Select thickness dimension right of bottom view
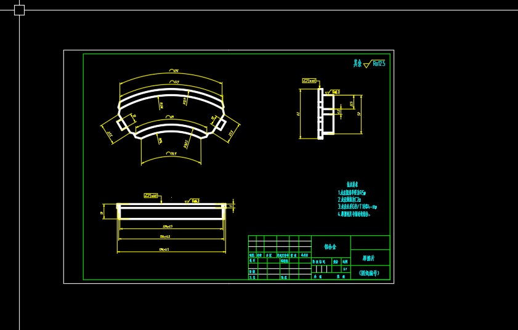Screen dimensions: 518x330 (x=231, y=206)
